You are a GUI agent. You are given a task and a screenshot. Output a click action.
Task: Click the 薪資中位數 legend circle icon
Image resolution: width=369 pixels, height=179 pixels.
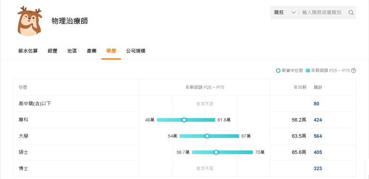point(278,70)
